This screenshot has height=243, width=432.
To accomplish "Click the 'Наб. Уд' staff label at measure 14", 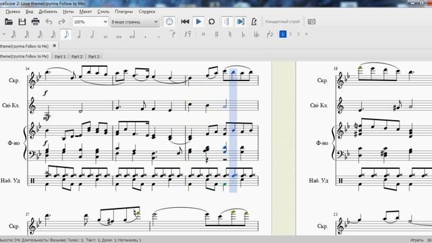I will point(10,181).
